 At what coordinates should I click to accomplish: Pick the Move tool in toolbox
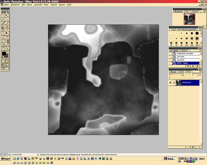[x=7, y=16]
